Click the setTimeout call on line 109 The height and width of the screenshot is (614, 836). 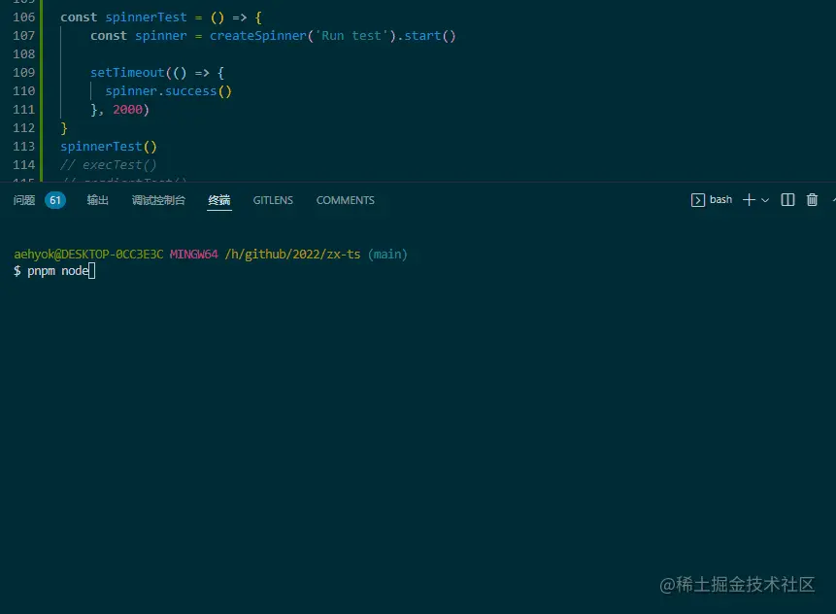tap(127, 73)
